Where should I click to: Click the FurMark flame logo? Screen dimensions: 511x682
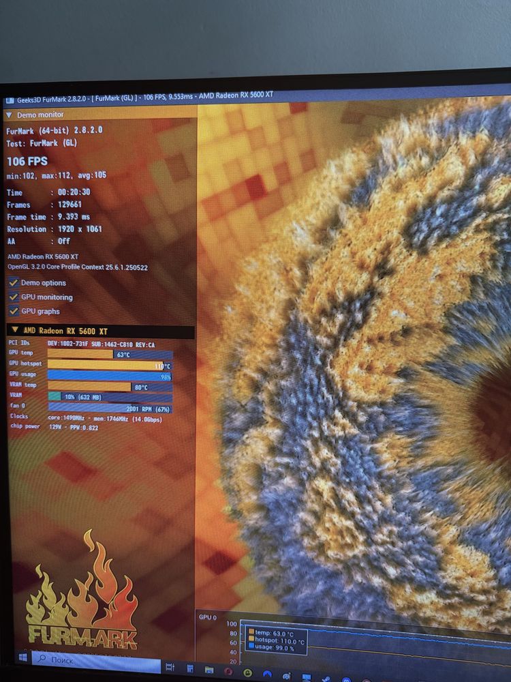click(82, 589)
